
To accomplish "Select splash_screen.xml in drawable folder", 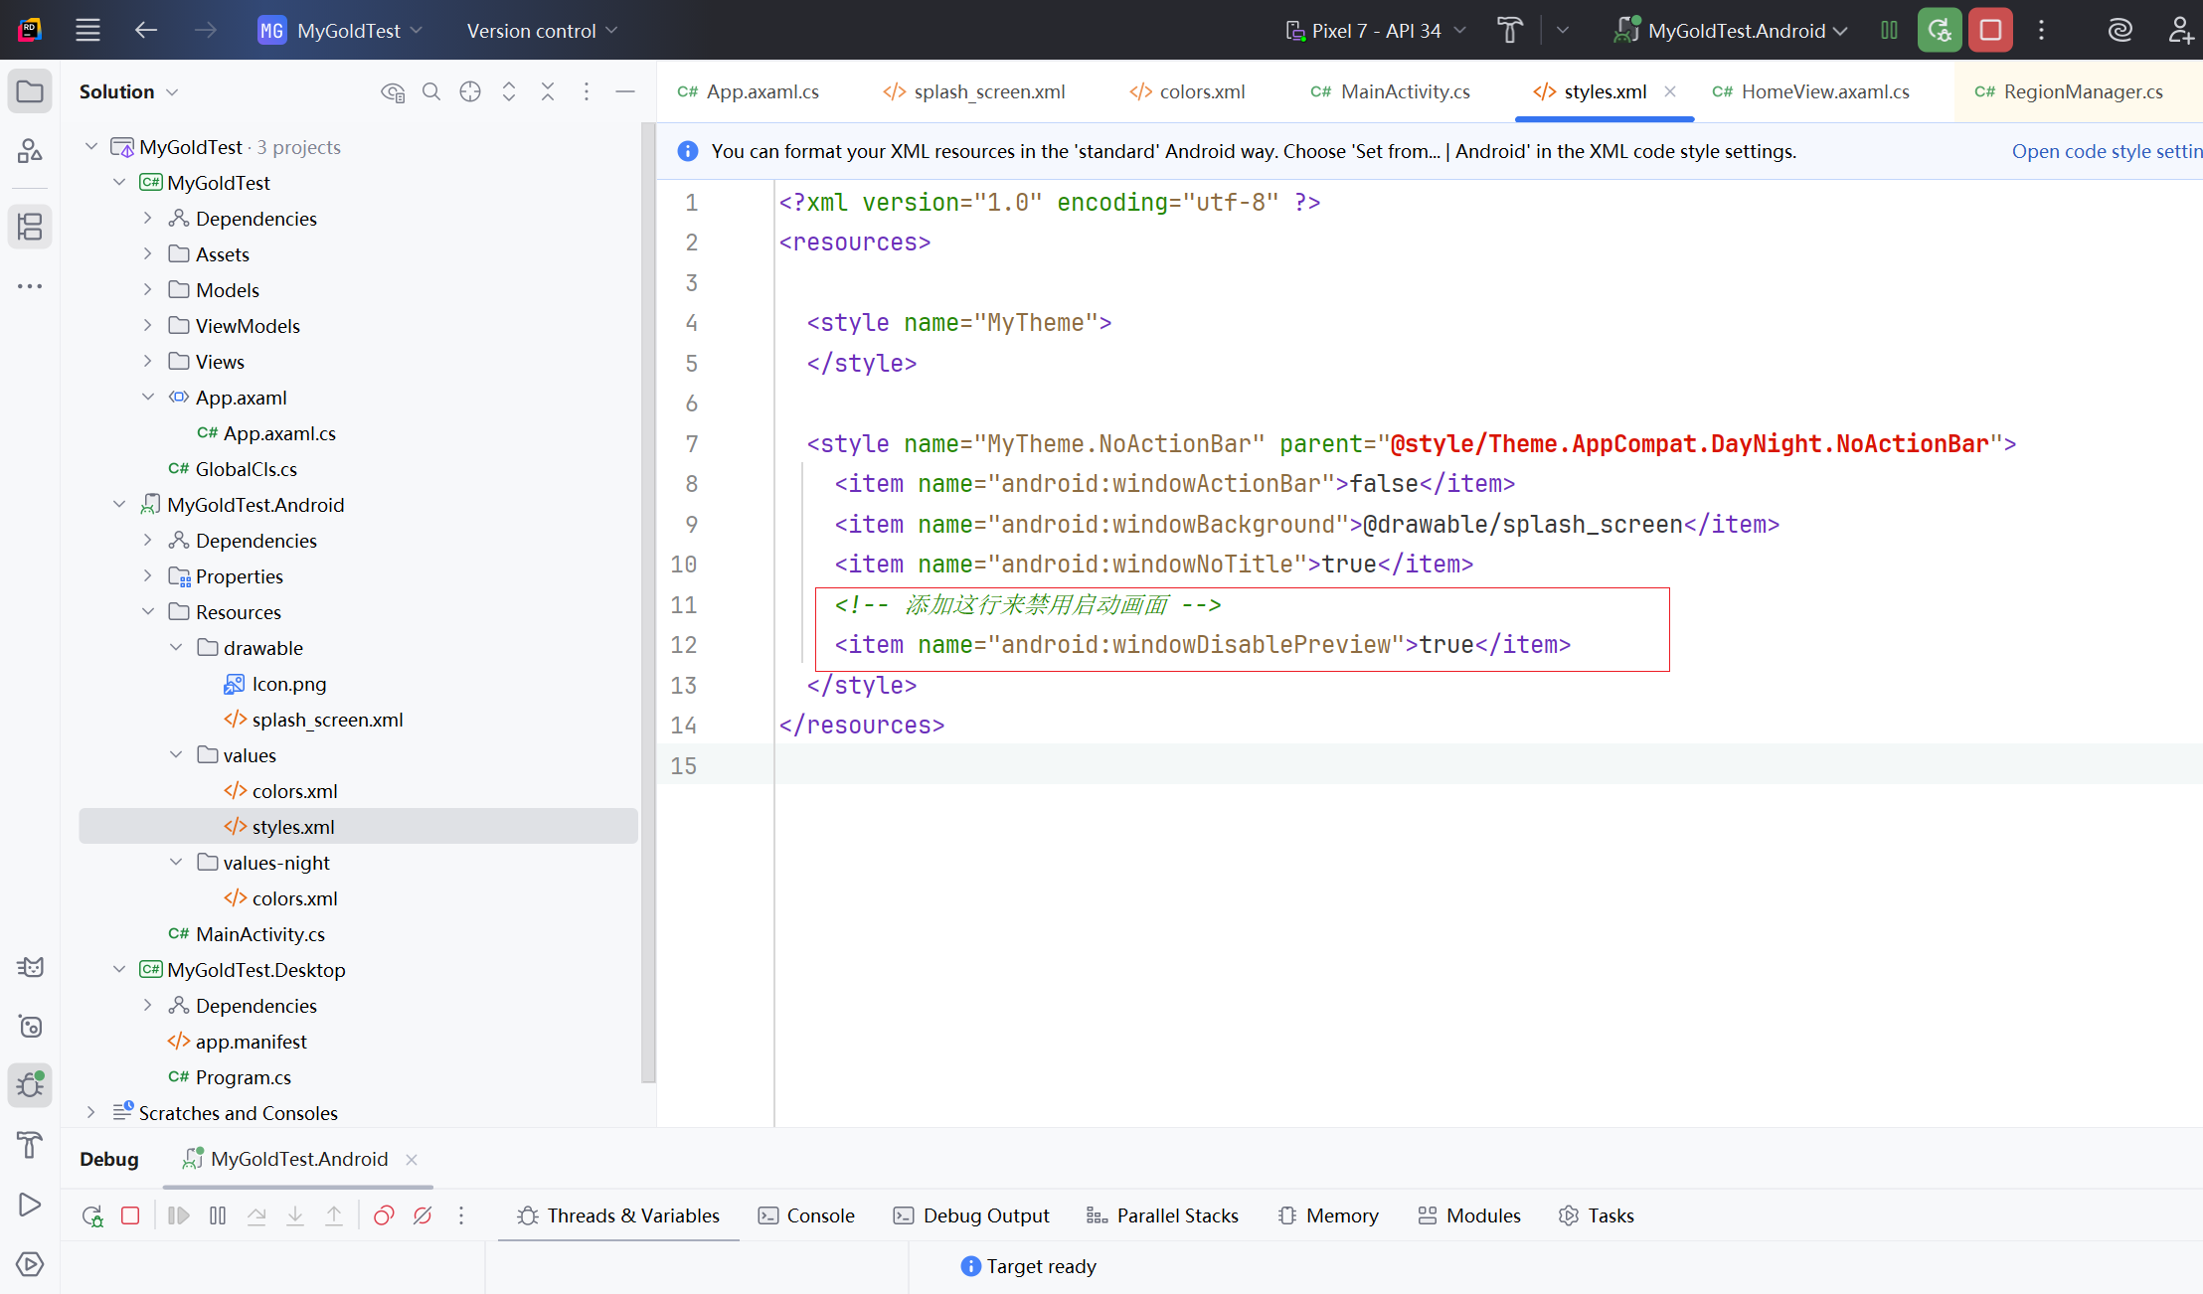I will [x=327, y=720].
